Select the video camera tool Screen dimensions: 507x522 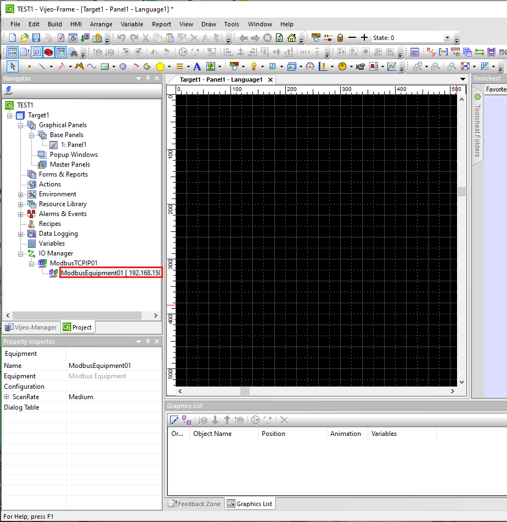click(x=360, y=66)
